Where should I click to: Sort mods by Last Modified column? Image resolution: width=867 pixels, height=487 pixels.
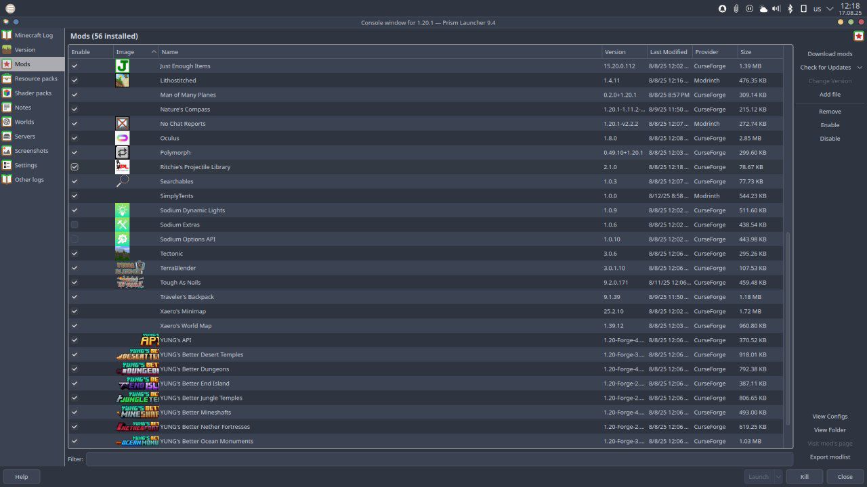[x=669, y=52]
